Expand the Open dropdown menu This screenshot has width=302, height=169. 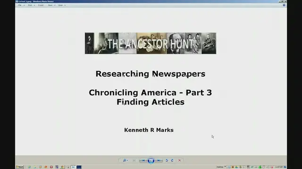62,5
